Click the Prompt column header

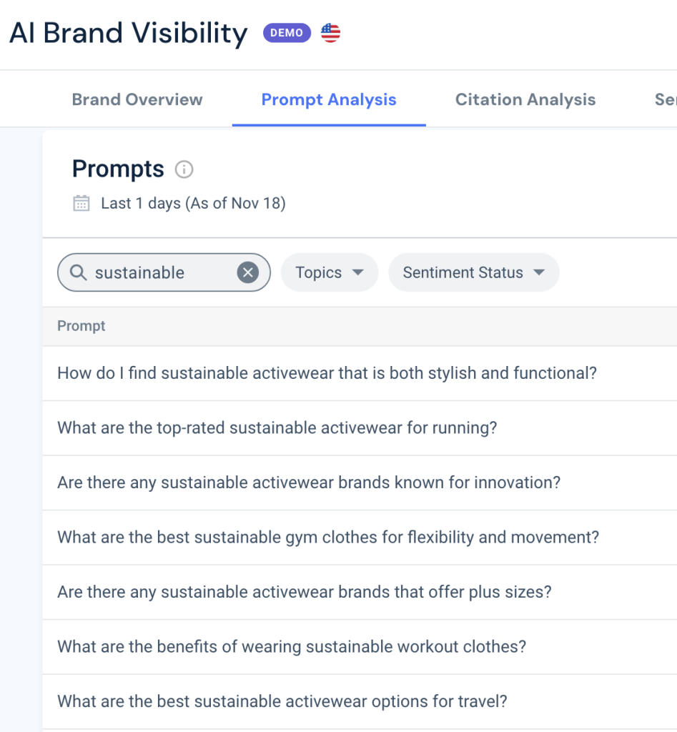click(x=81, y=326)
